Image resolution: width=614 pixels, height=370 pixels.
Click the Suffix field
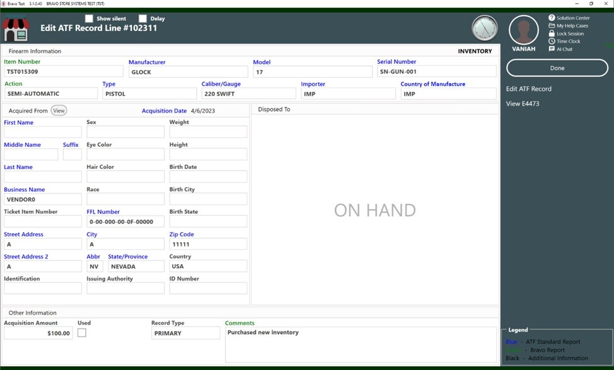tap(72, 154)
